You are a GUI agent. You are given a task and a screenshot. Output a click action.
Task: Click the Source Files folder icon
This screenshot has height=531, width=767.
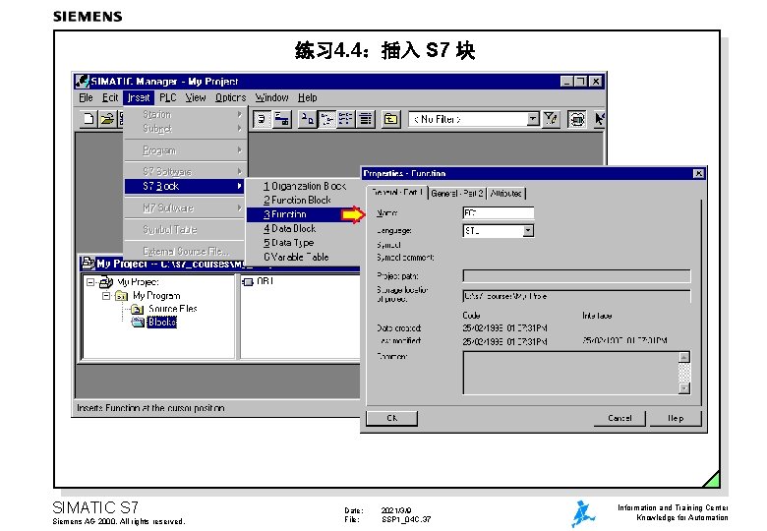point(137,309)
